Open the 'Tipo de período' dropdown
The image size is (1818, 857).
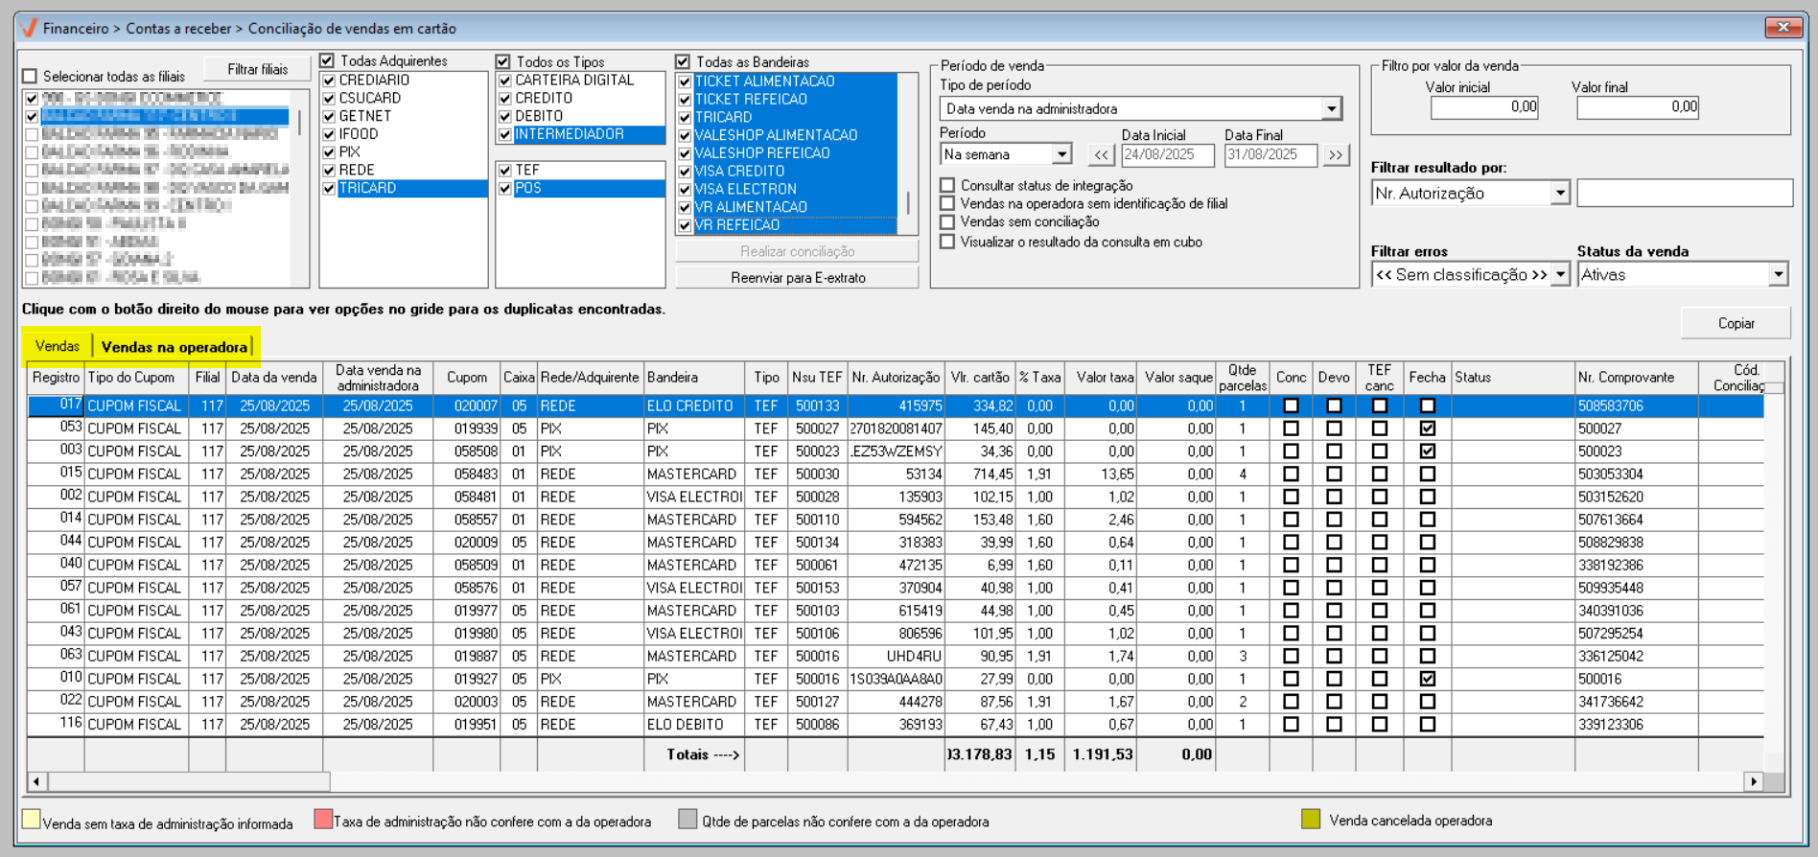1331,109
